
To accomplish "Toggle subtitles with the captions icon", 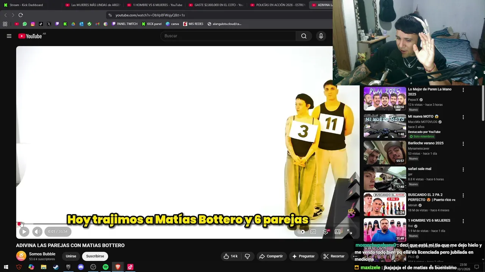I will tap(313, 232).
